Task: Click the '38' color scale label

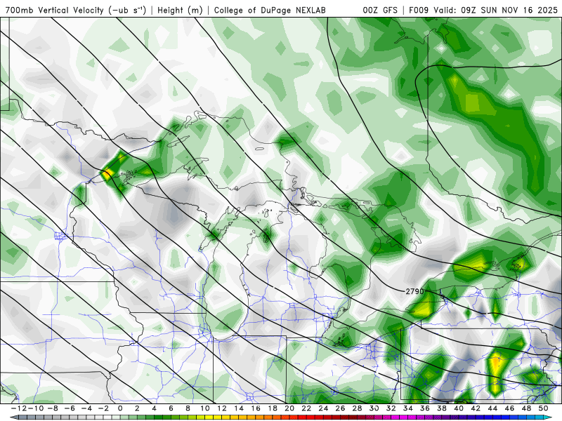Action: [442, 408]
